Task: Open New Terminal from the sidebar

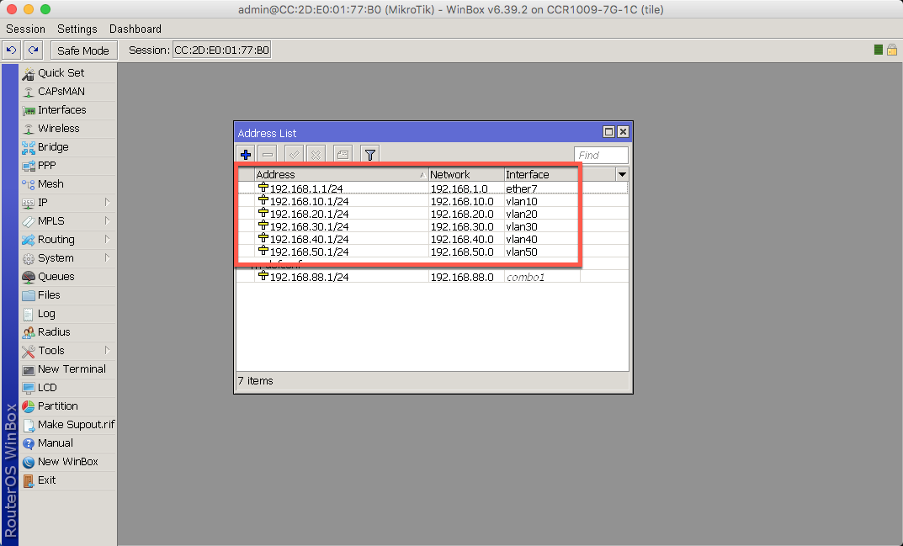Action: point(68,369)
